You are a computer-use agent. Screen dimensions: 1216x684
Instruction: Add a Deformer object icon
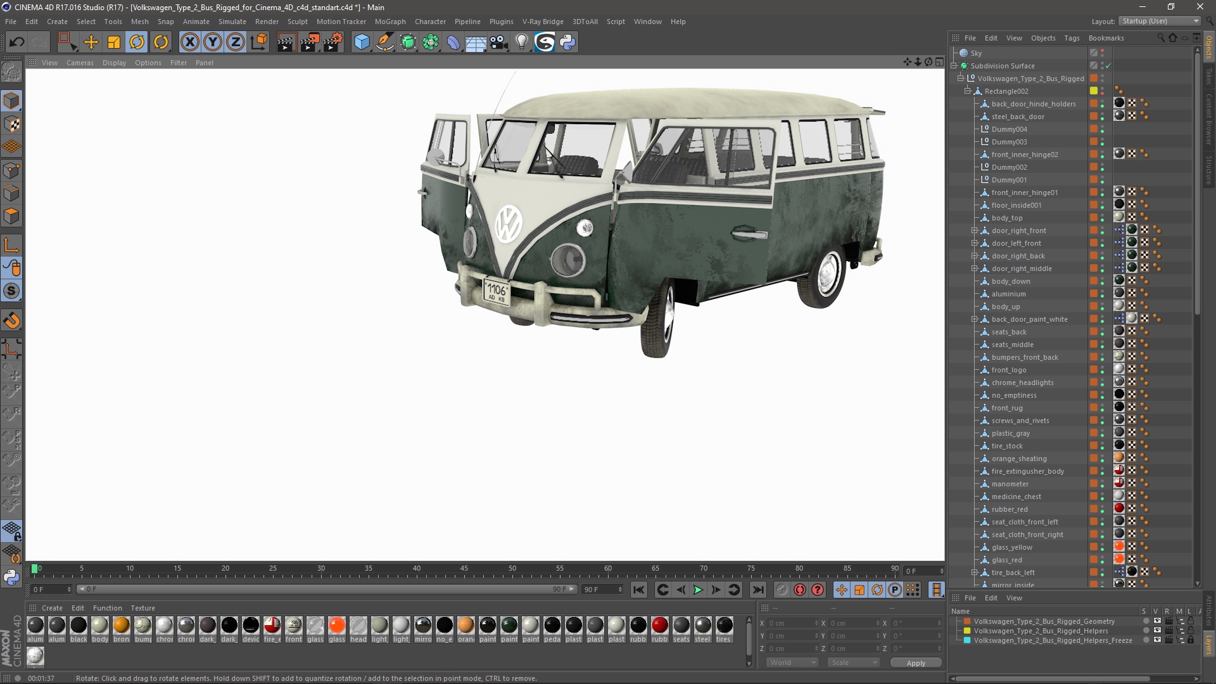tap(453, 42)
